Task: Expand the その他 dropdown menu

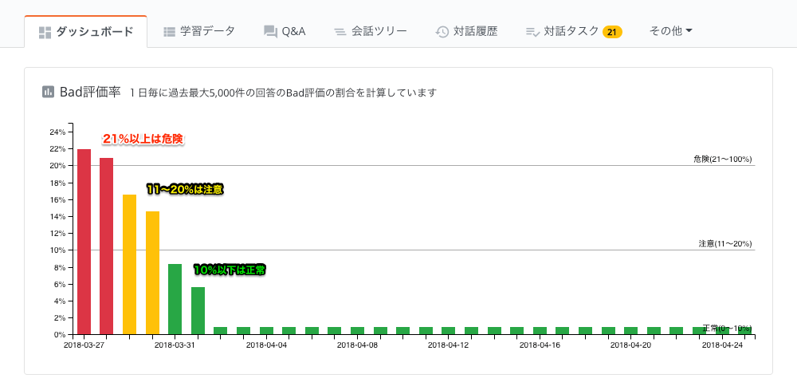Action: point(670,31)
